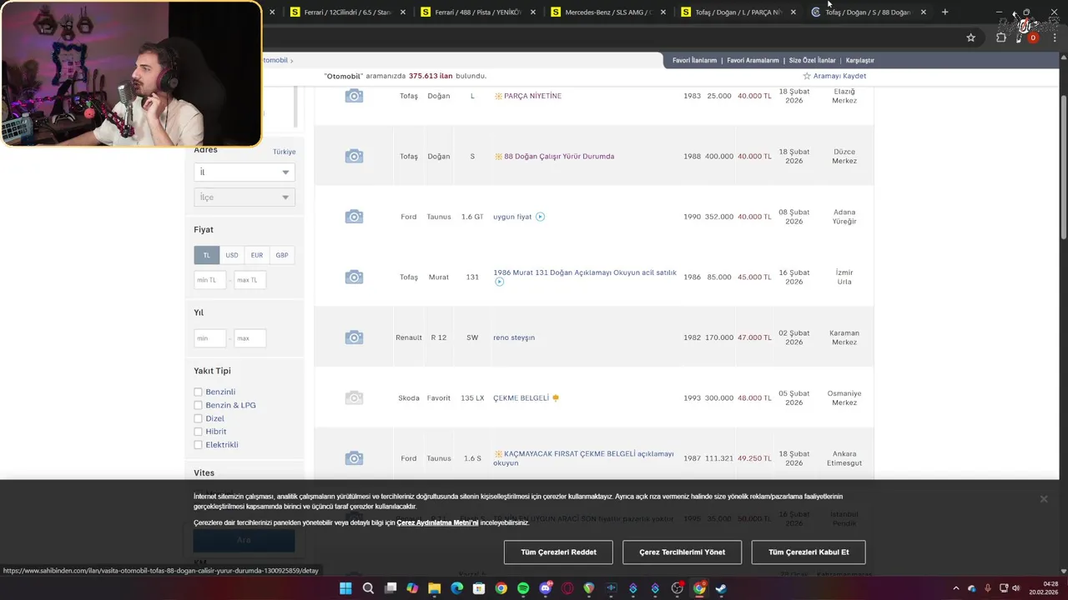This screenshot has width=1068, height=600.
Task: Accept all cookies with Tüm Çerezleri Kabul Et
Action: tap(809, 552)
